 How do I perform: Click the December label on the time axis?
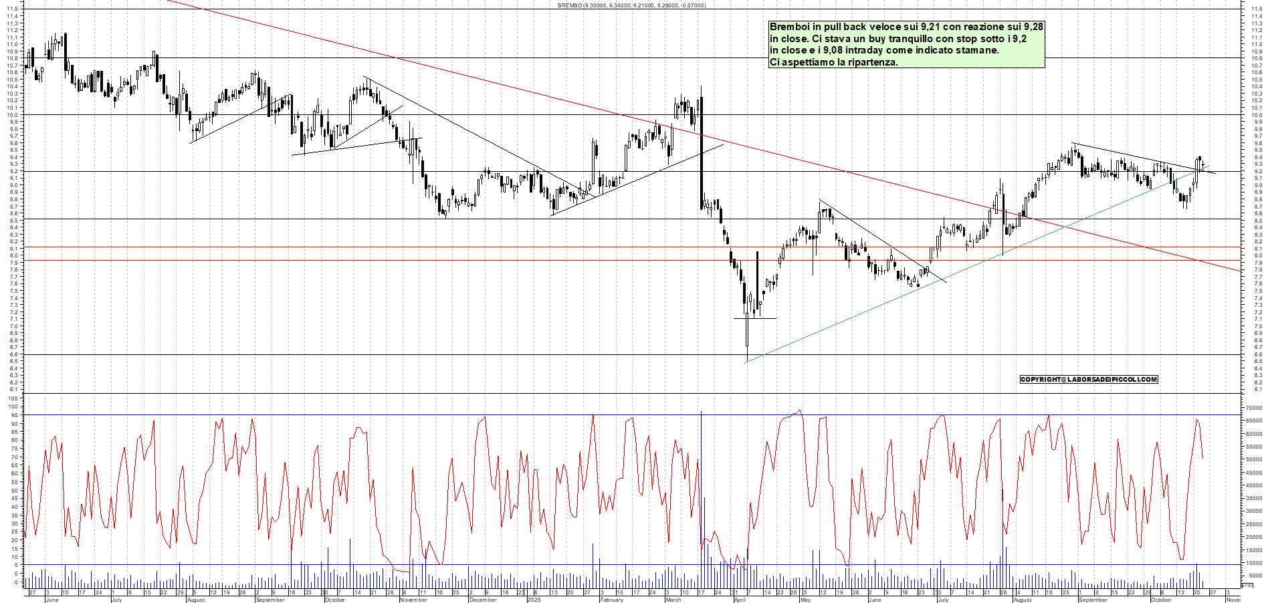[482, 600]
